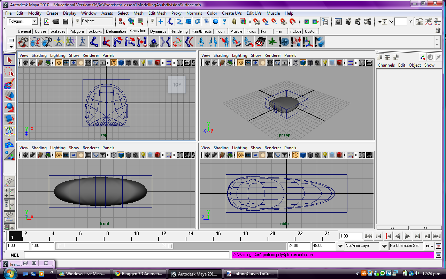Image resolution: width=446 pixels, height=279 pixels.
Task: Open the Render Settings window
Action: point(368,22)
